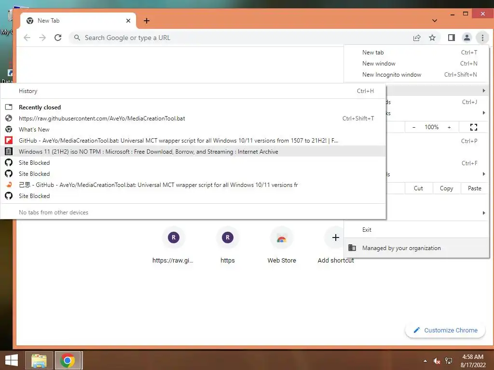Image resolution: width=494 pixels, height=370 pixels.
Task: Focus the Search Google or type a URL box
Action: (239, 38)
